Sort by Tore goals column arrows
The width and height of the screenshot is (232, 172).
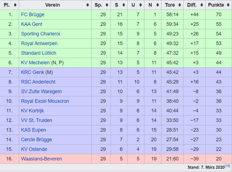[x=179, y=5]
